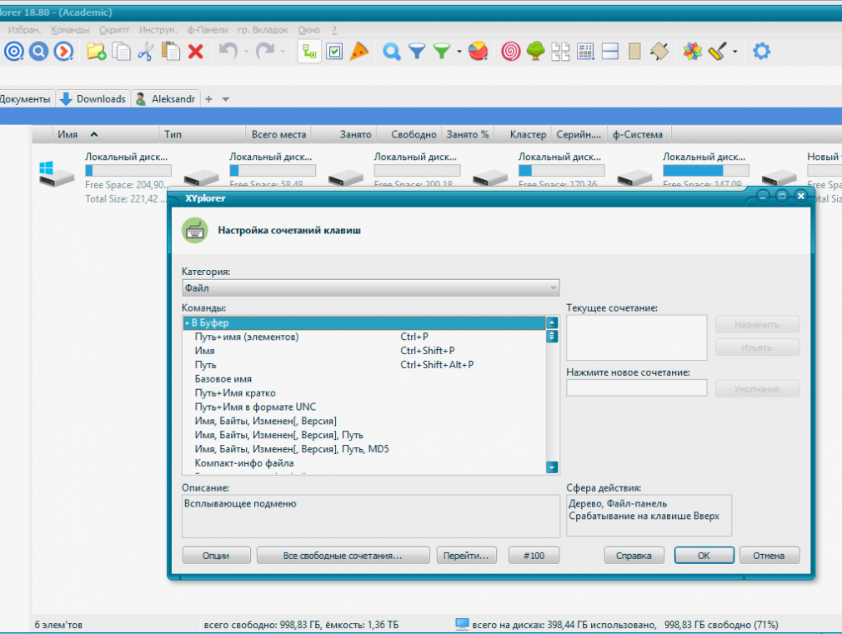Open the ф-Панели menu

coord(208,30)
